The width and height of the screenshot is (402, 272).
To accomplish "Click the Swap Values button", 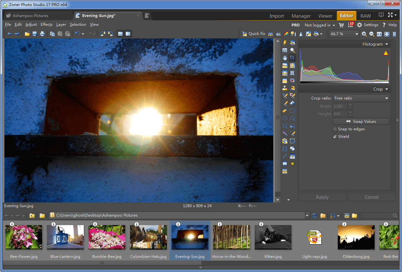I will (361, 122).
